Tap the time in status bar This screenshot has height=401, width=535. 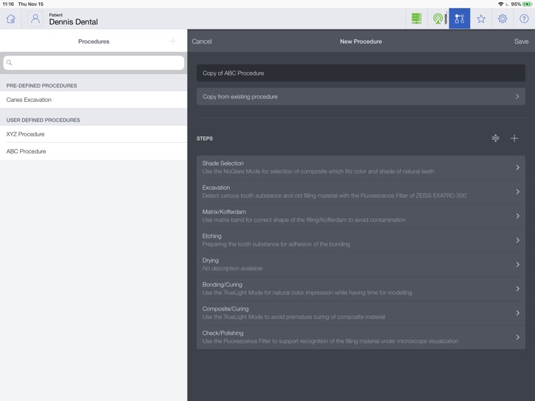8,4
